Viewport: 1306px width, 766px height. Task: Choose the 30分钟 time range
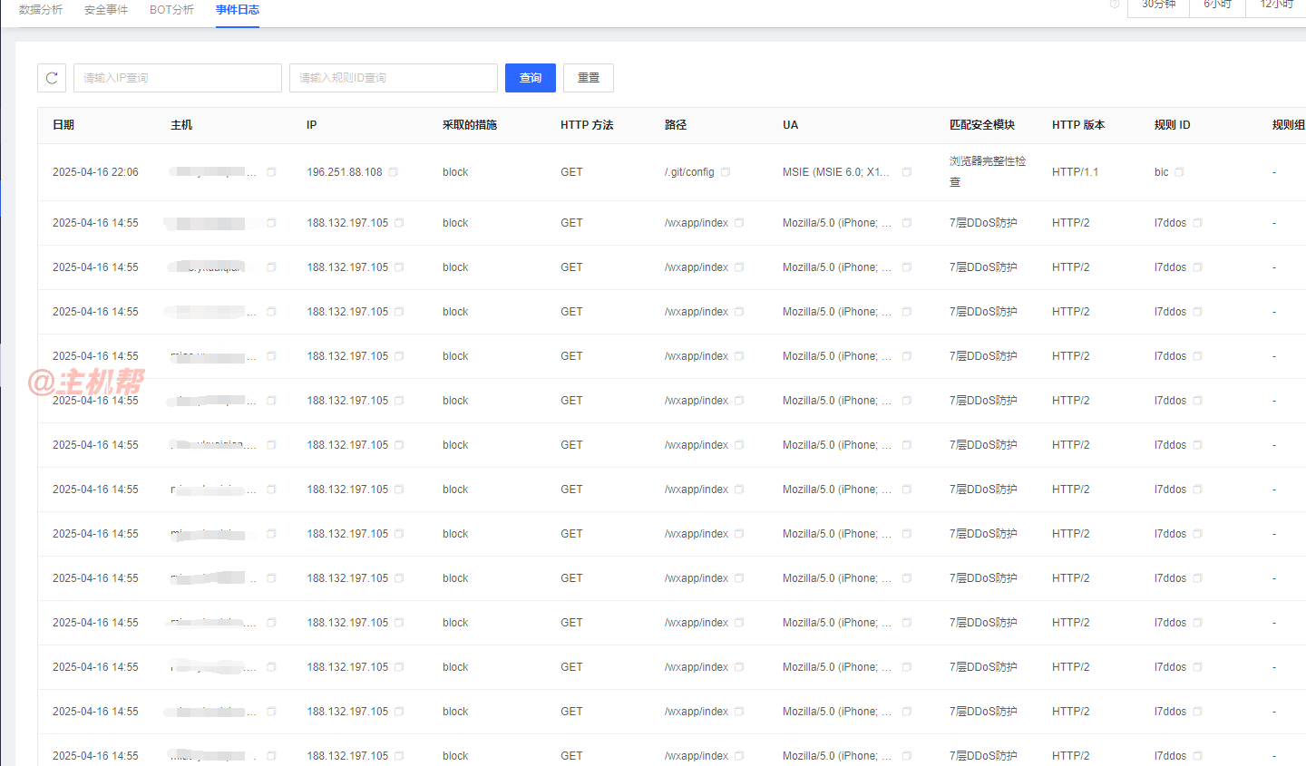1158,6
